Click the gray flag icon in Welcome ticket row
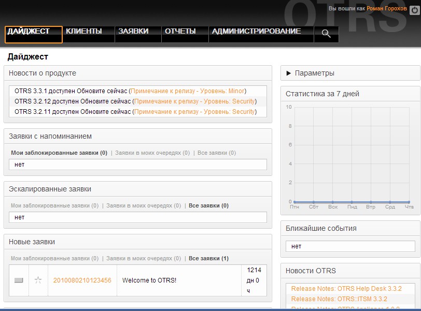 [x=19, y=280]
